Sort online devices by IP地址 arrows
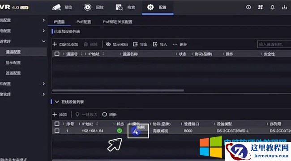291x161 pixels. (x=97, y=124)
